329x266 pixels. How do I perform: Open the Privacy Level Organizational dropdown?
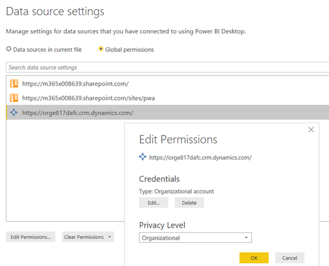tap(195, 238)
